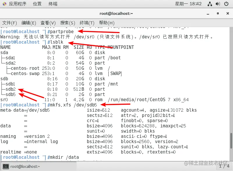The image size is (233, 171).
Task: Maximize the root@localhost terminal window
Action: point(218,13)
